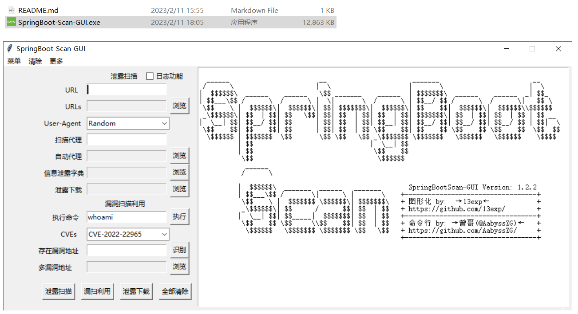Click the 命令行 by: →曾哥(@AabyssZG)← line
This screenshot has height=314, width=578.
467,223
